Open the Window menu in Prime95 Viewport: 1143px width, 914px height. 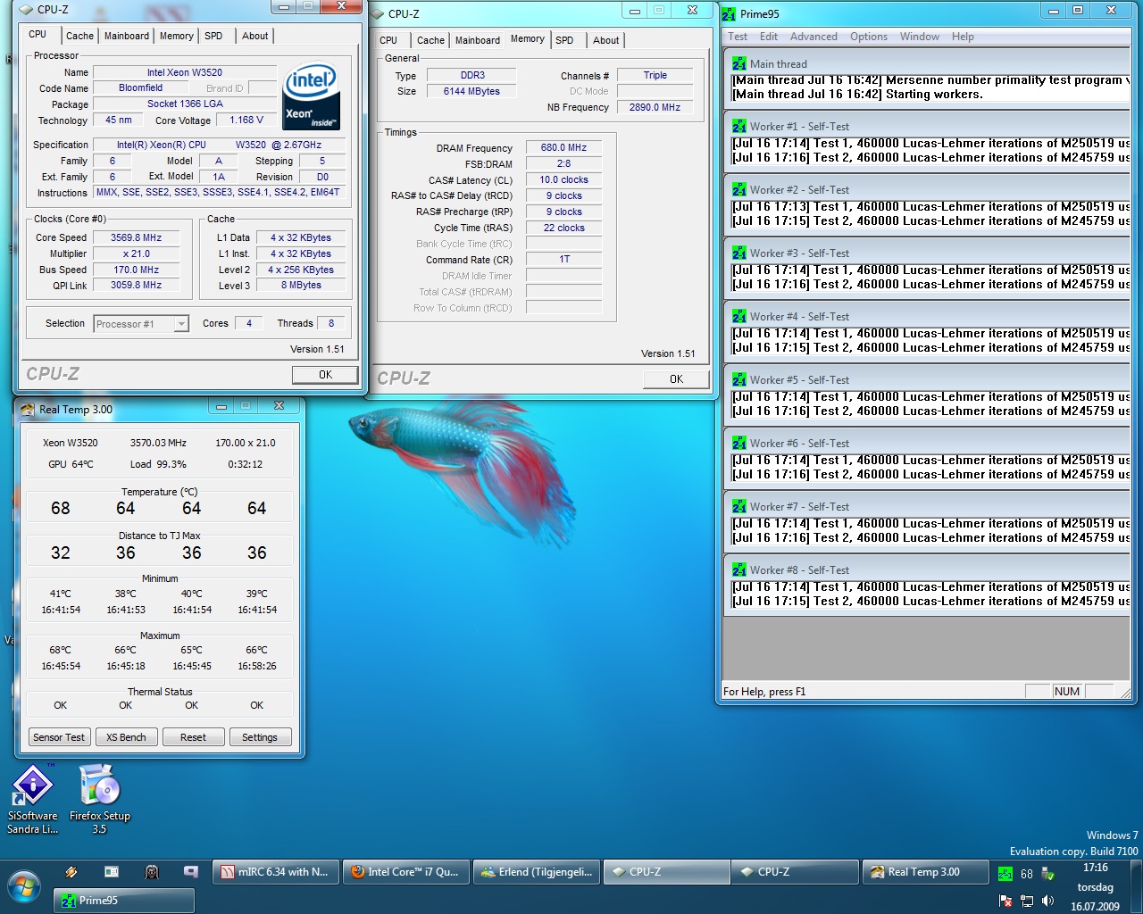(920, 37)
